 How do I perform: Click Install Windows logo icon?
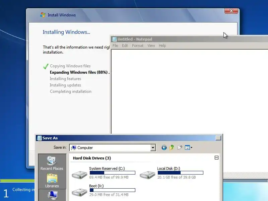43,15
